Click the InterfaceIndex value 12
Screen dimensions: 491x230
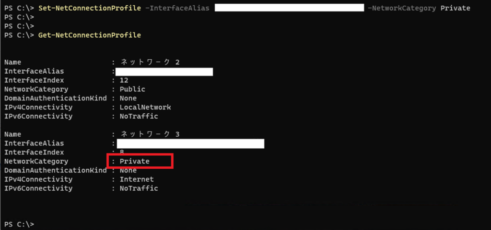click(x=124, y=80)
